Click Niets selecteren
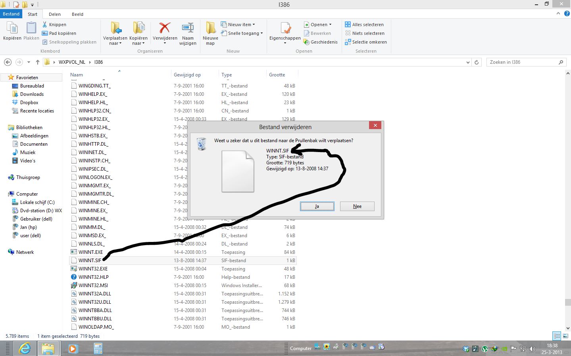Screen dimensions: 571x356 coord(365,33)
